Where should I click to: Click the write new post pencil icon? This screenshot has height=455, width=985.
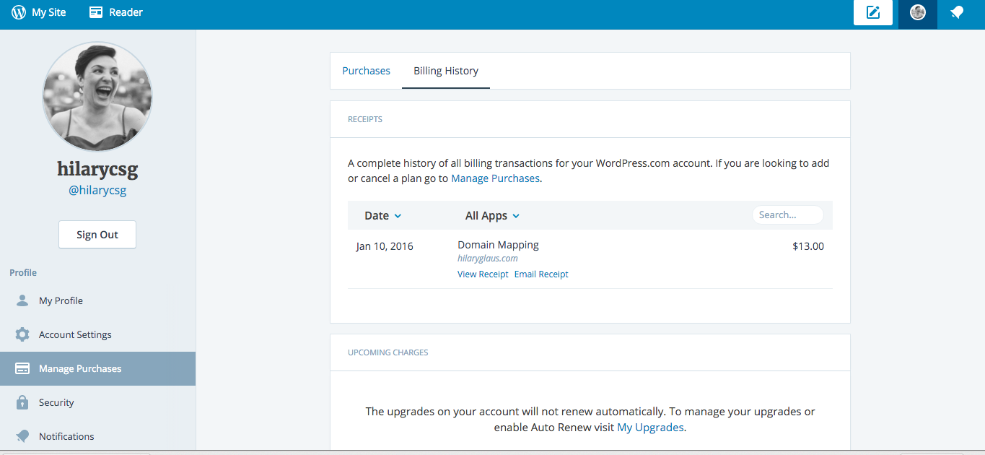tap(873, 12)
